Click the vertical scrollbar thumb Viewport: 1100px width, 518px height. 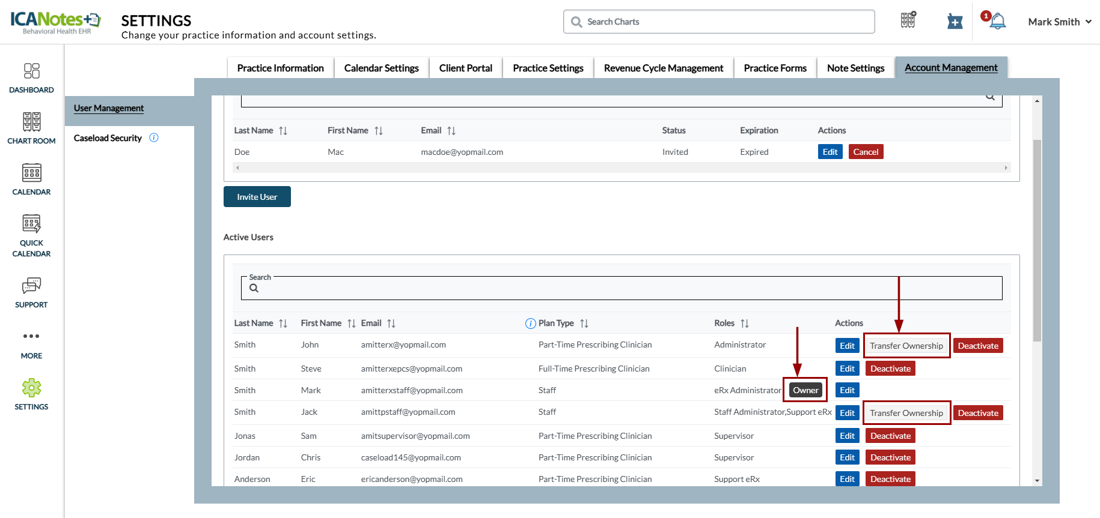point(1037,240)
